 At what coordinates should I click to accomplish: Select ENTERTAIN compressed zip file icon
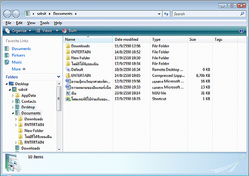pyautogui.click(x=68, y=75)
